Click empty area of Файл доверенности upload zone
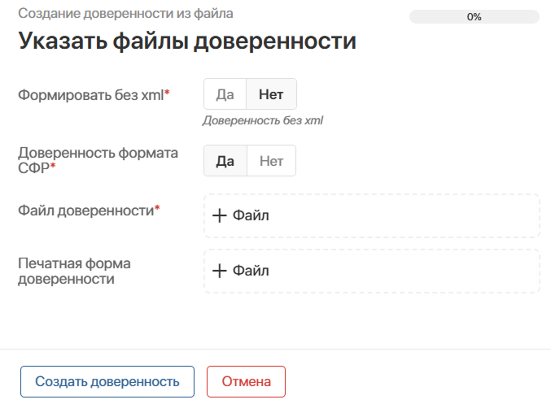This screenshot has height=404, width=551. point(407,216)
